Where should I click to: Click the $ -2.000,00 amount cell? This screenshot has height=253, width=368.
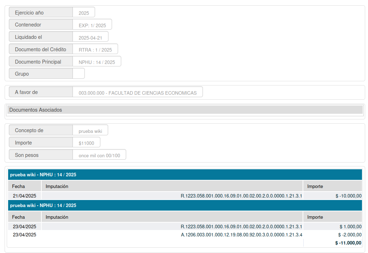(x=349, y=235)
